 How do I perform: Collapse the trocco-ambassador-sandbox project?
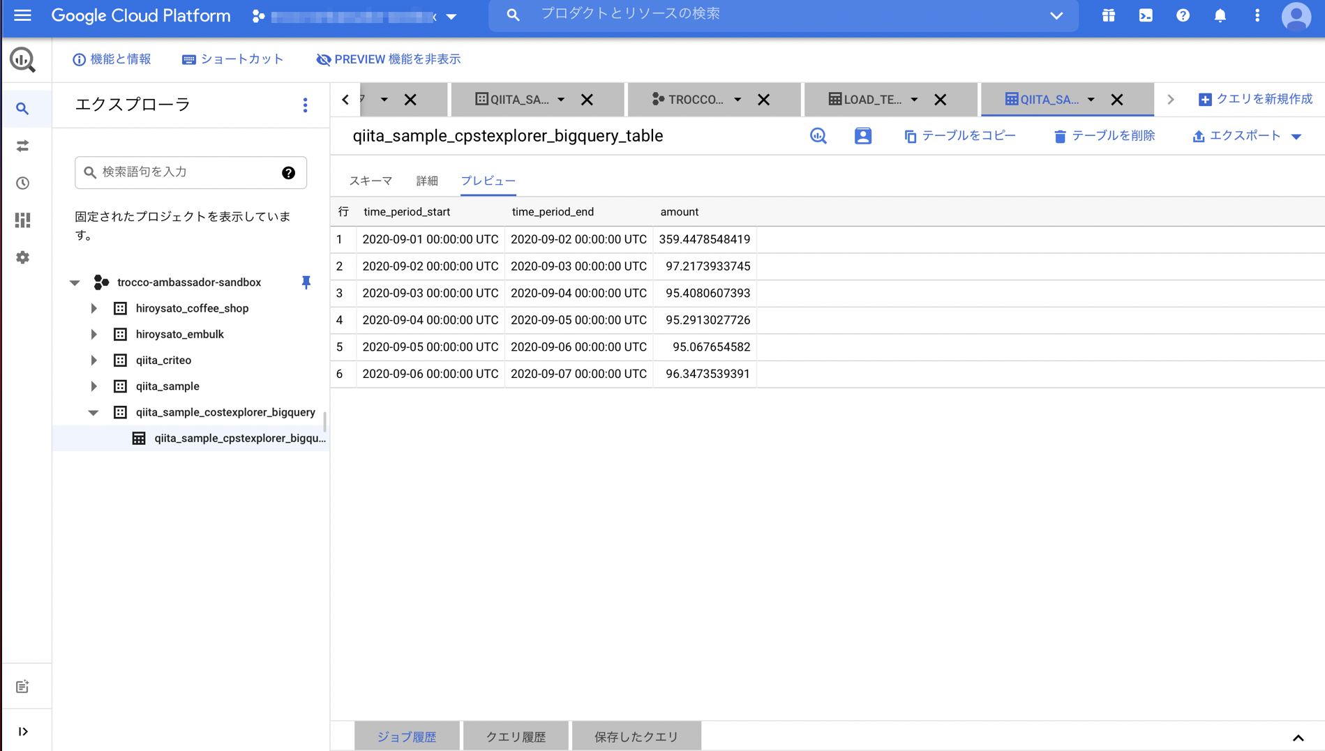click(x=75, y=282)
